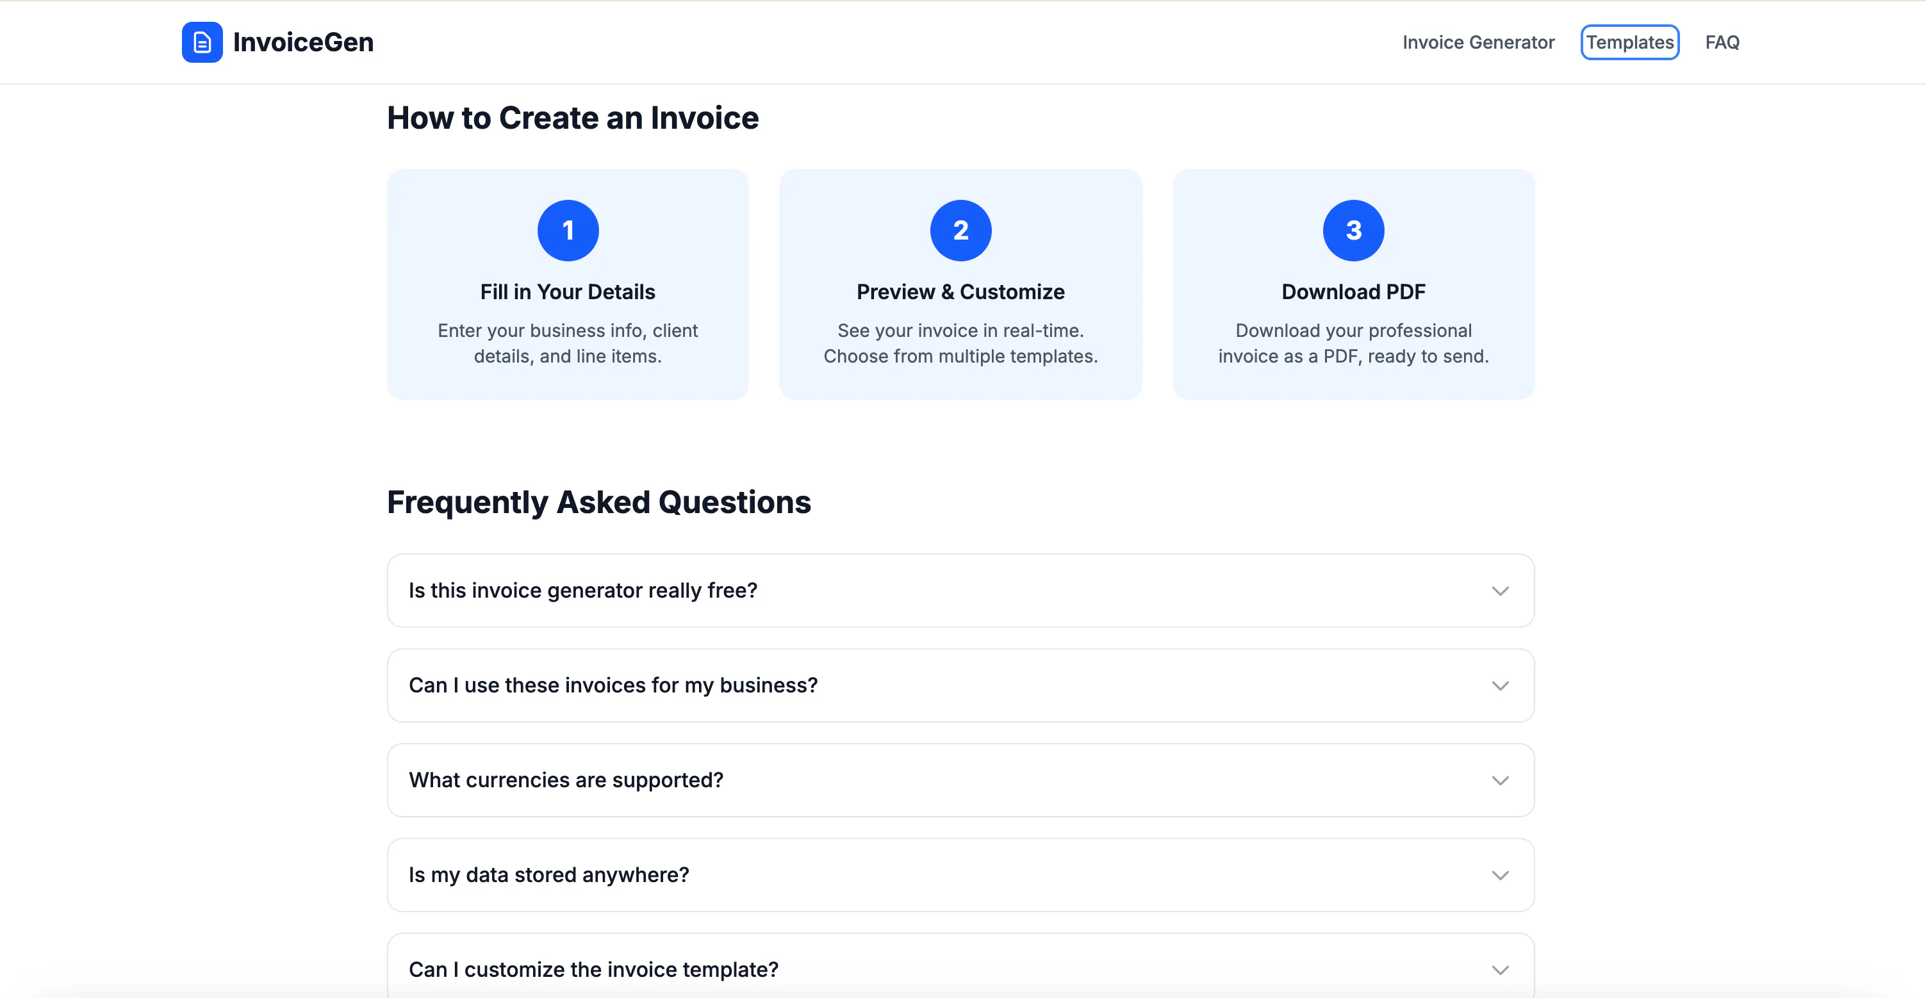Click the Frequently Asked Questions heading
Viewport: 1926px width, 998px height.
click(599, 502)
